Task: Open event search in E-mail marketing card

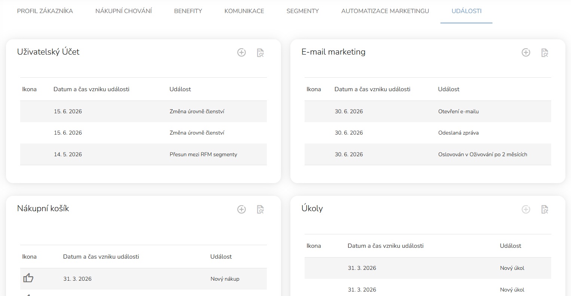Action: [x=545, y=53]
